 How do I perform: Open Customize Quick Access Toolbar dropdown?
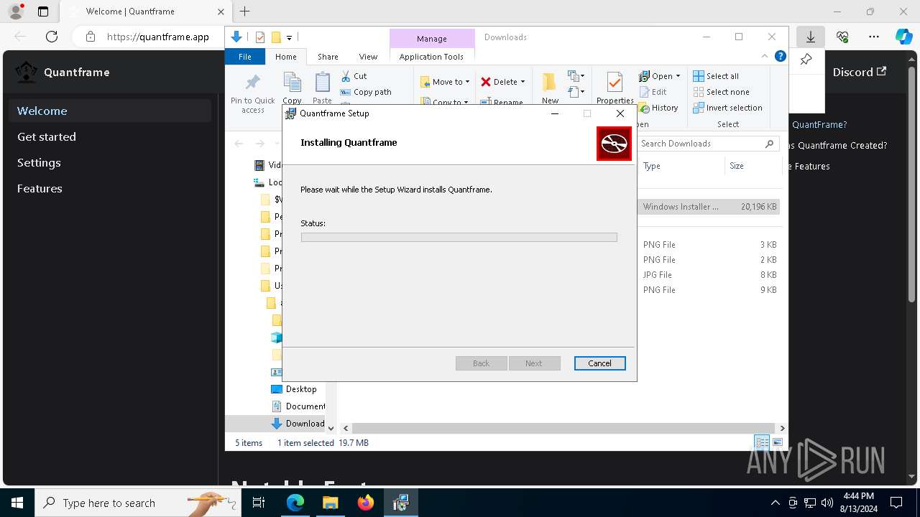289,37
